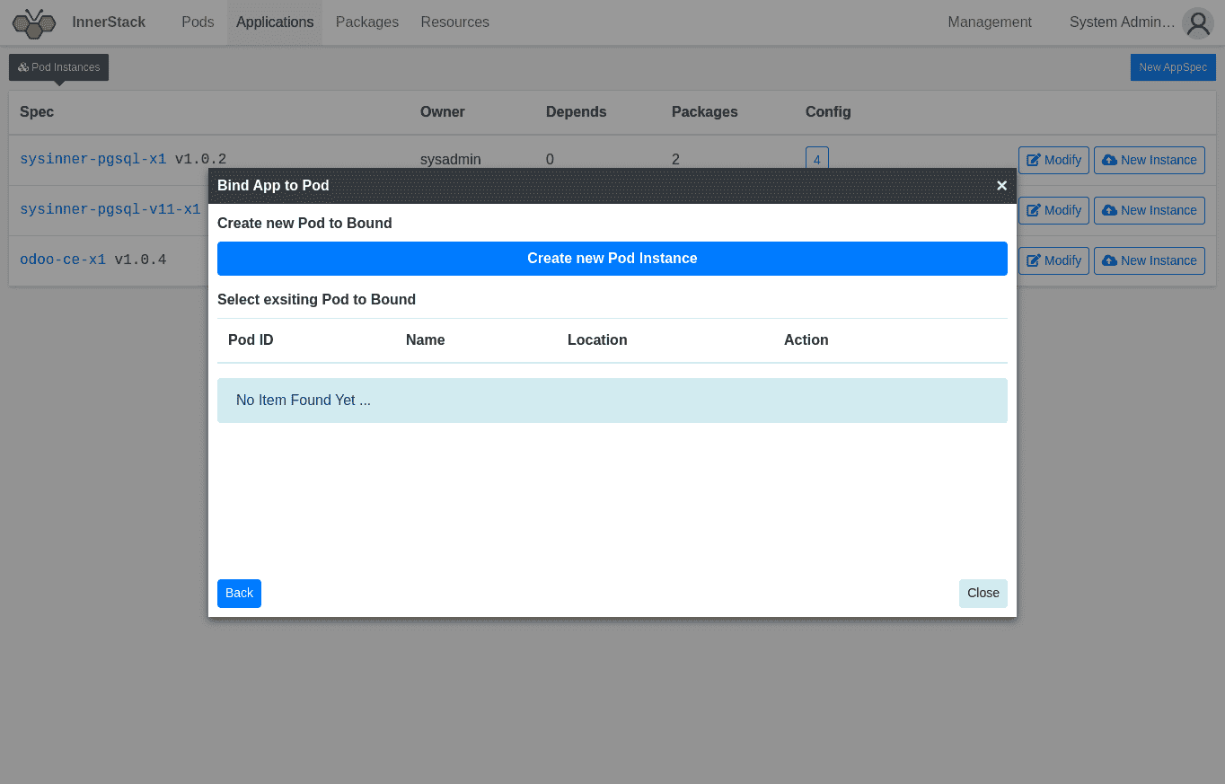
Task: Click Select exsiting Pod to Bound heading
Action: (x=316, y=300)
